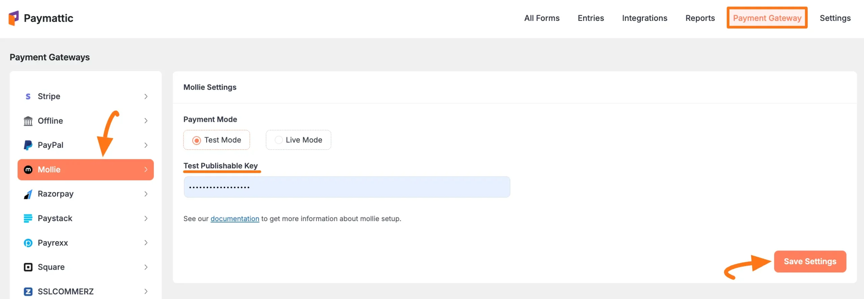Click the SSLCOMMERZ logo icon

(x=28, y=292)
